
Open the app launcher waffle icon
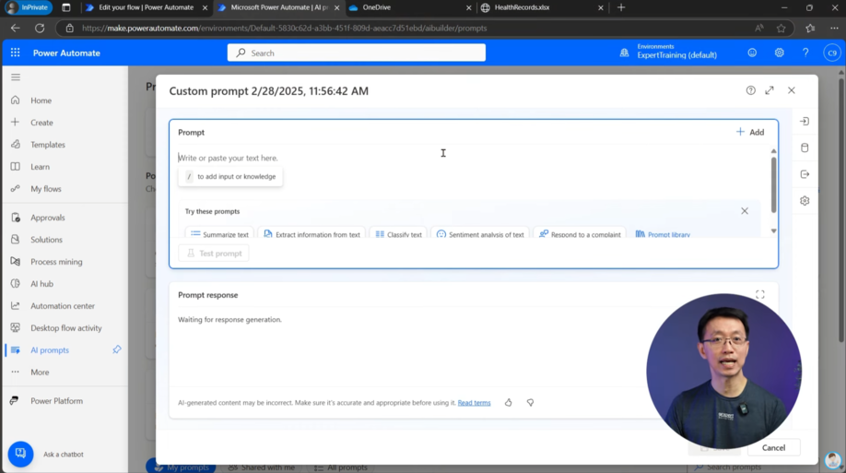pyautogui.click(x=15, y=53)
